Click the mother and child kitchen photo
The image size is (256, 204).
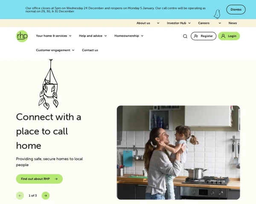178,153
